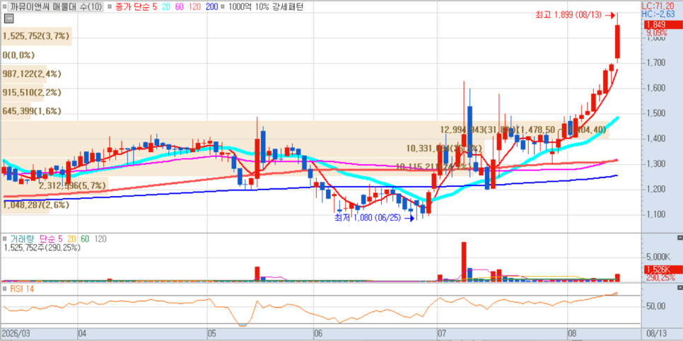Viewport: 683px width, 341px height.
Task: Maximize the RSI panel with its corner icon
Action: 680,288
